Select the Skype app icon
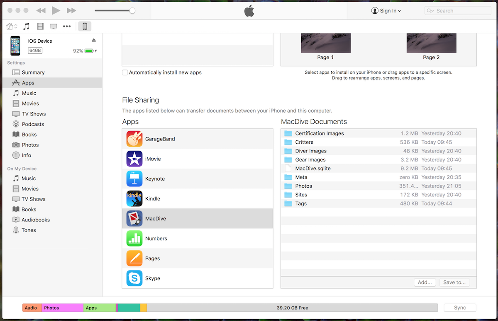Image resolution: width=498 pixels, height=321 pixels. 134,278
